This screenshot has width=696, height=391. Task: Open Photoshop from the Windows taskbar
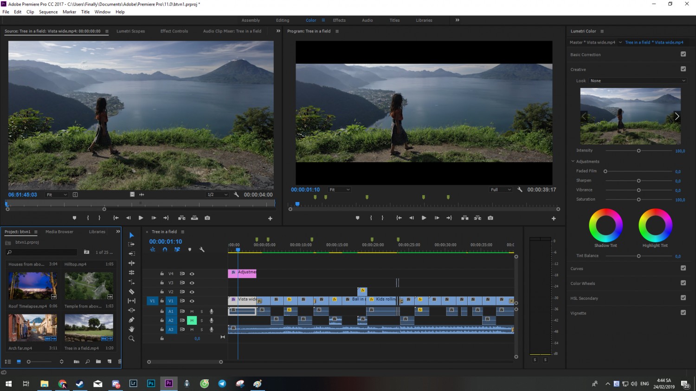coord(151,383)
